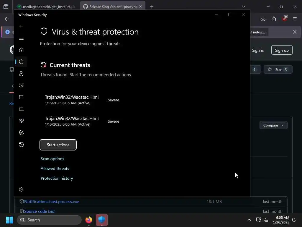Click the Start actions button
Viewport: 302px width, 227px height.
click(58, 145)
